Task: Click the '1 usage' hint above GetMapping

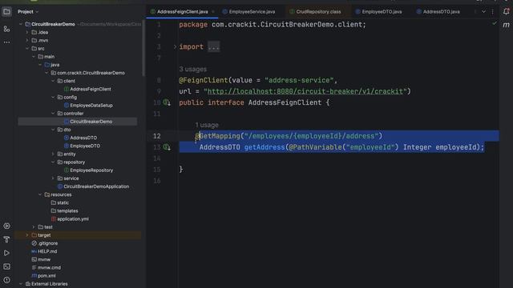Action: point(207,125)
